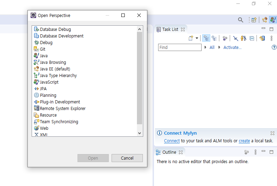Choose Java EE (default) perspective

(x=52, y=69)
